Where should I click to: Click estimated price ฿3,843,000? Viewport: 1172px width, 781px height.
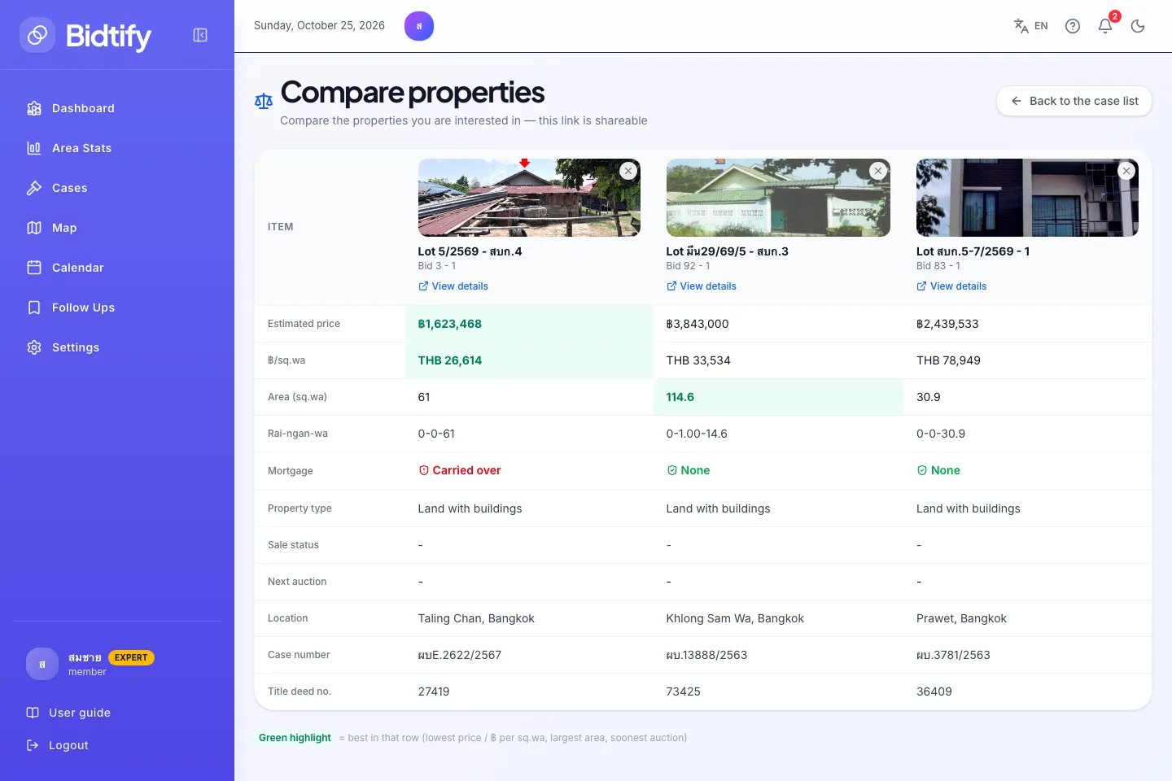[698, 324]
